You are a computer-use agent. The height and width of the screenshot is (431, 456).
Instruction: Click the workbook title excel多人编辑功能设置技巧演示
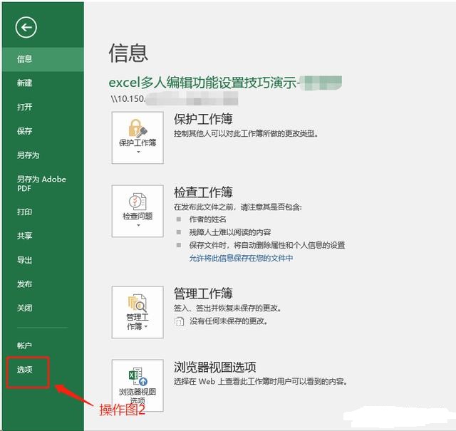(x=202, y=83)
